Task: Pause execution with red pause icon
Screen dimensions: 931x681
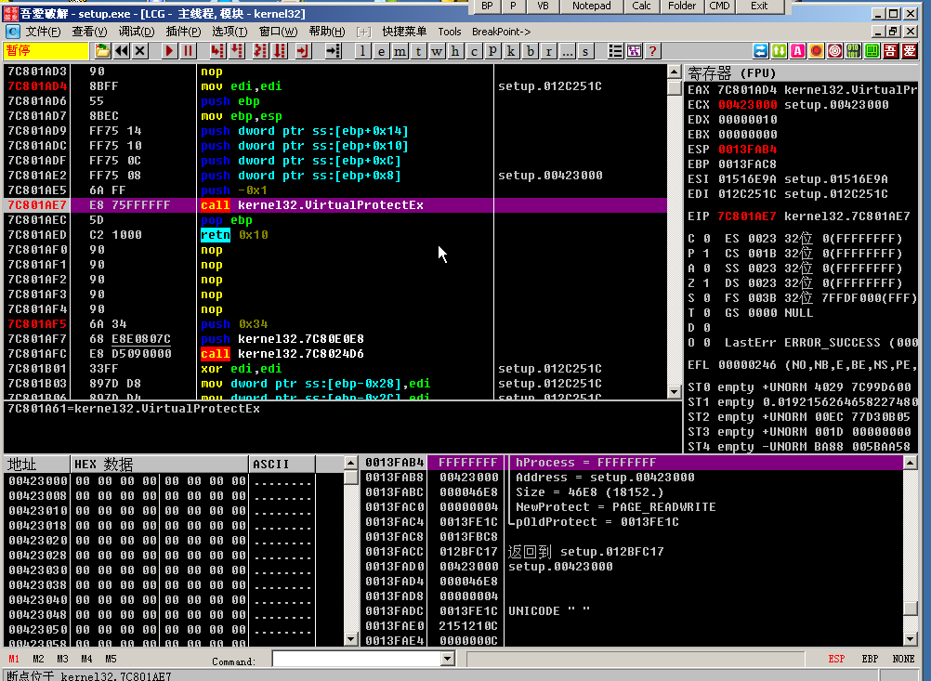Action: pos(189,51)
